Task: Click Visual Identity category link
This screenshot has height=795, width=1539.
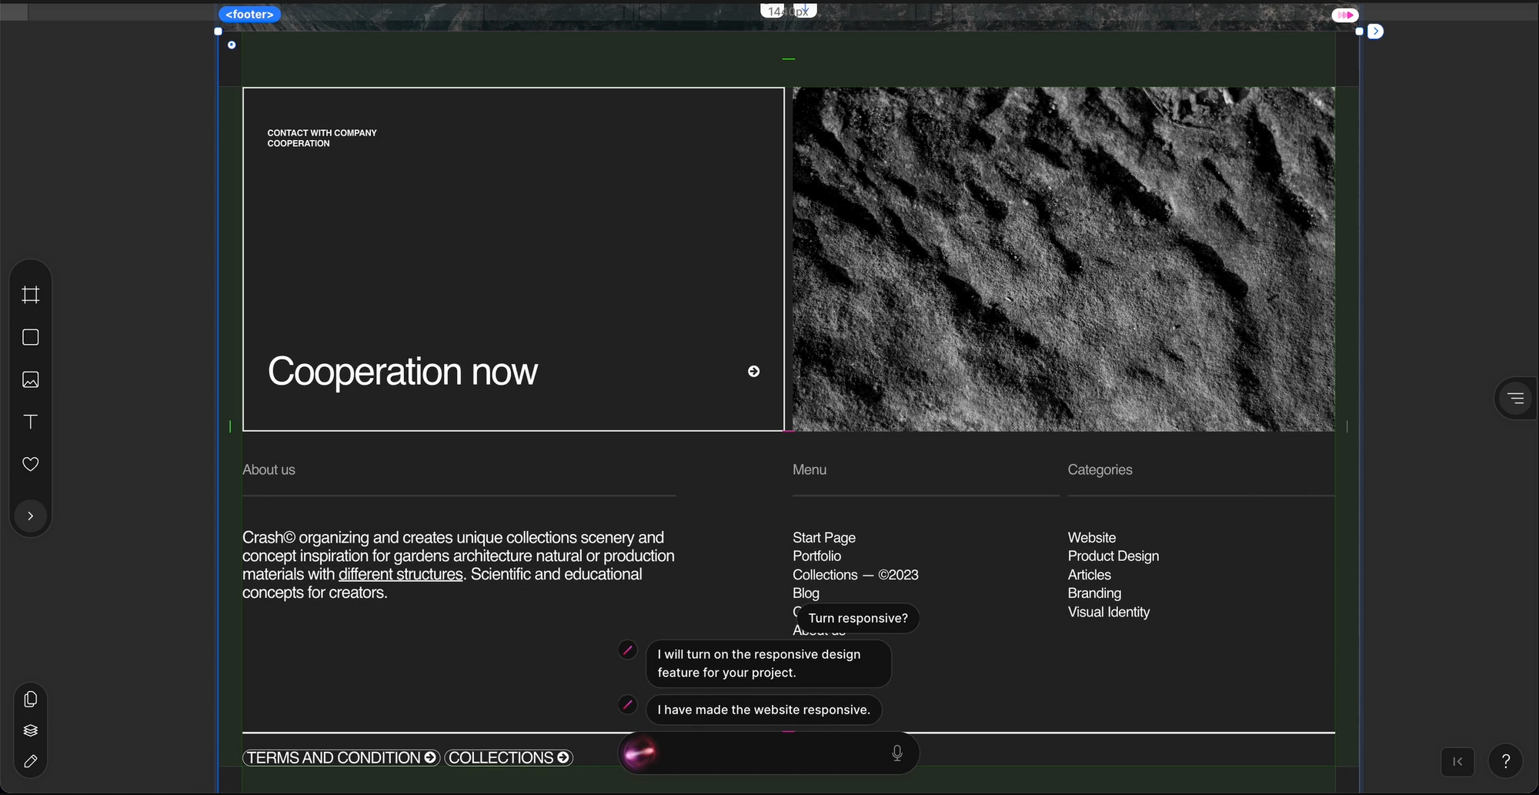Action: tap(1108, 613)
